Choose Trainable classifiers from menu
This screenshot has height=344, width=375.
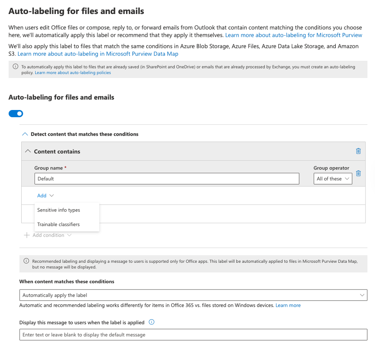tap(58, 224)
